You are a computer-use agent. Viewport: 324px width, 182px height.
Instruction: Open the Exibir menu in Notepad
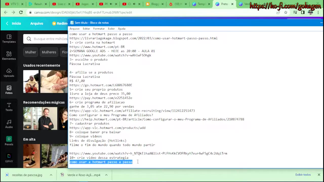[x=111, y=29]
